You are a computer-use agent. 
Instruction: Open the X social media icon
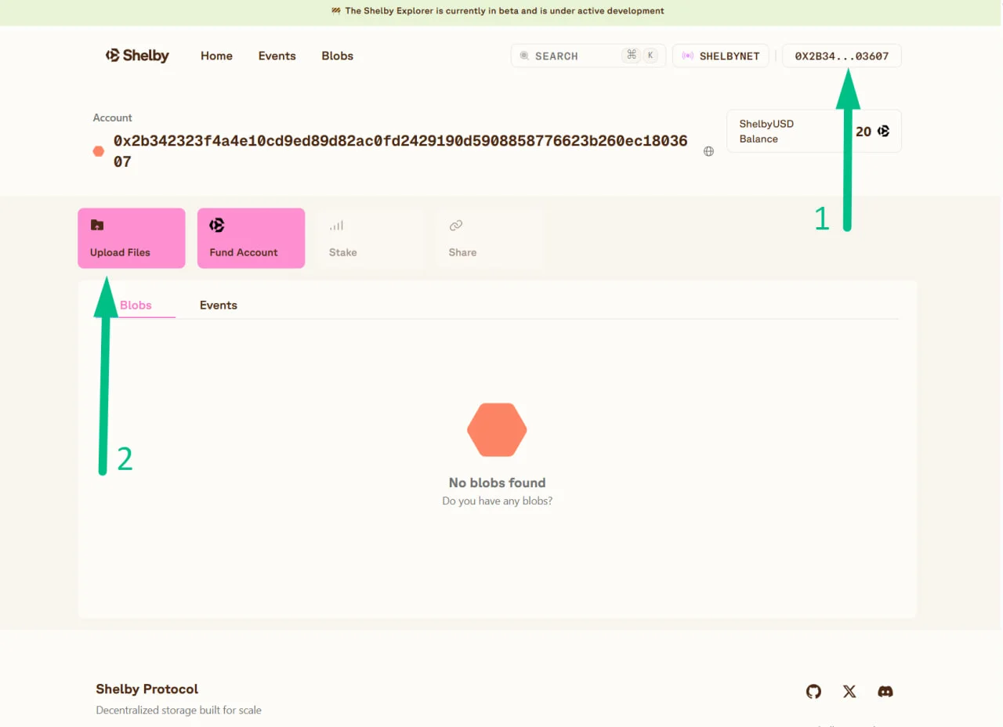tap(849, 691)
